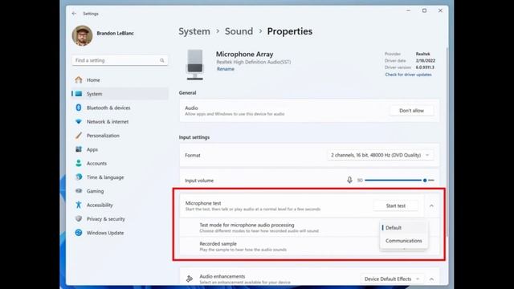
Task: Click the Home house icon
Action: [79, 79]
